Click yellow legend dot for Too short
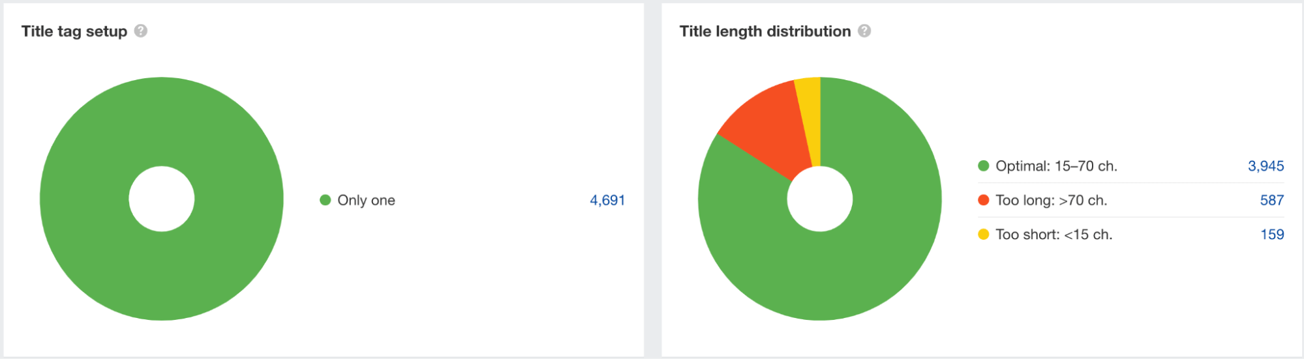Screen dimensions: 1304x359 tap(983, 235)
